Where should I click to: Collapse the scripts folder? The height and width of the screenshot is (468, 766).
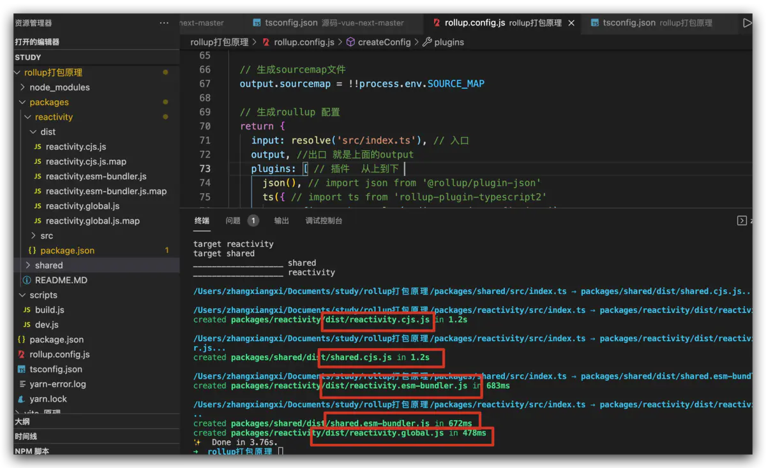[x=43, y=295]
